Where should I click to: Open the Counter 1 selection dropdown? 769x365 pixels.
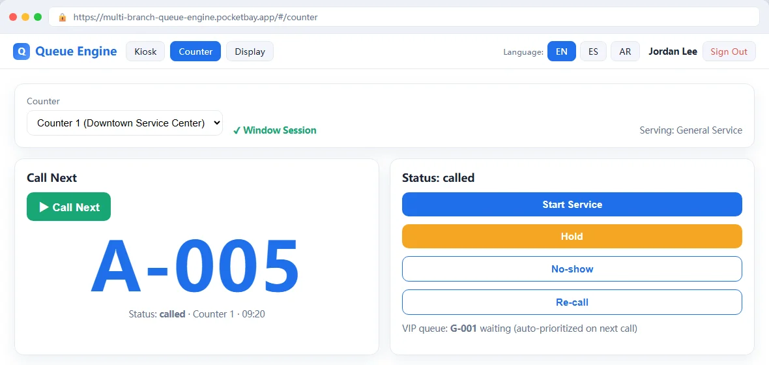point(124,123)
